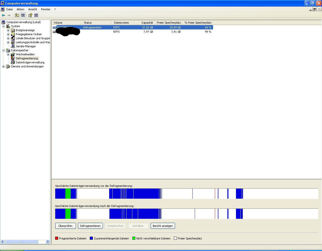
Task: Expand the Ereignisanzeige node
Action: click(8, 30)
